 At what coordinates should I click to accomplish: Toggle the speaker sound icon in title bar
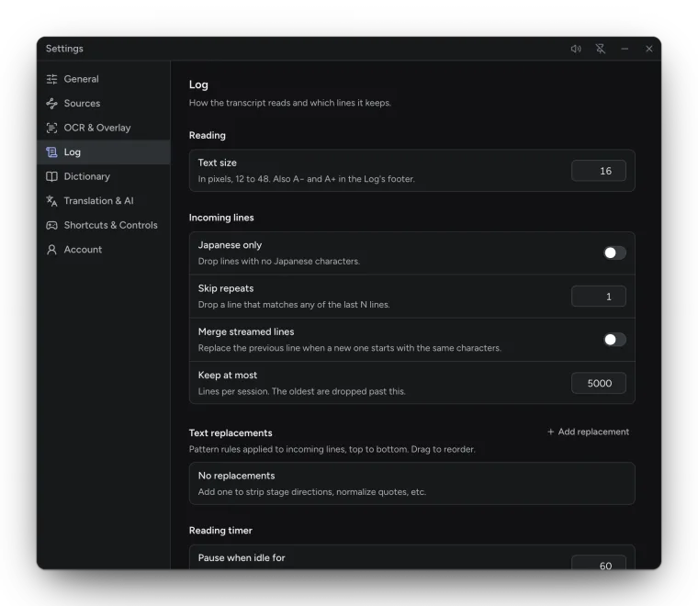pyautogui.click(x=576, y=49)
